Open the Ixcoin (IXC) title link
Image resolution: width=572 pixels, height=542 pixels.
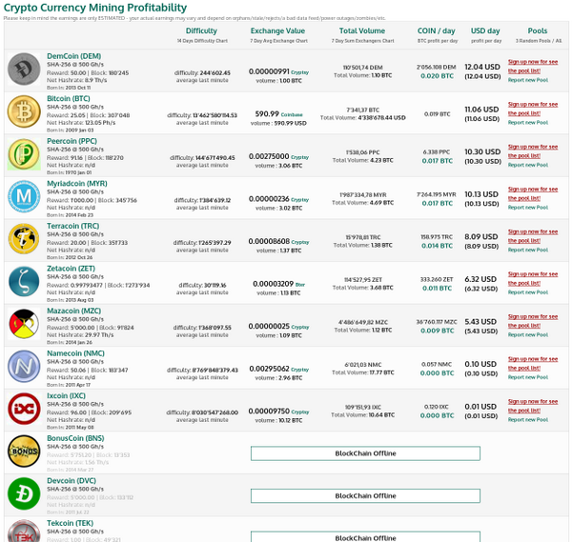click(x=66, y=396)
